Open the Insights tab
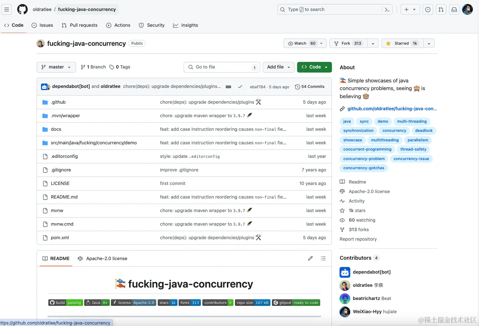479x326 pixels. (x=186, y=25)
